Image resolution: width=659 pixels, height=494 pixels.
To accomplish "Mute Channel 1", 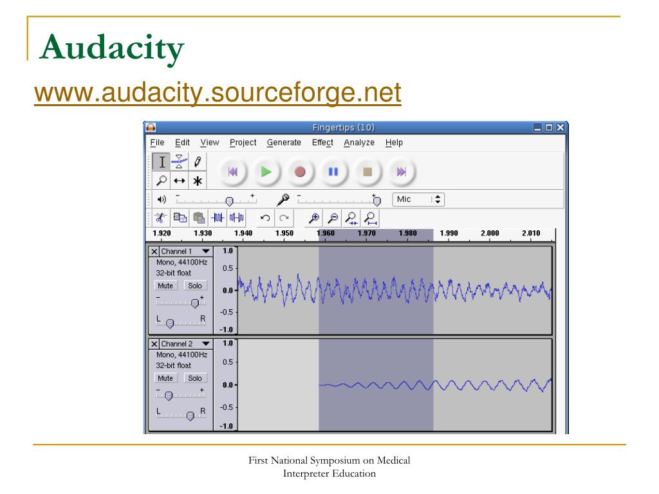I will (165, 286).
